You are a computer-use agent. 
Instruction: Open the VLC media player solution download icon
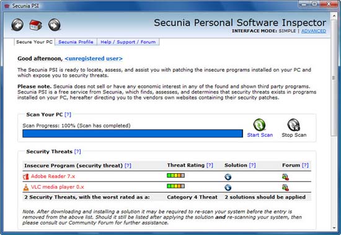[x=228, y=187]
